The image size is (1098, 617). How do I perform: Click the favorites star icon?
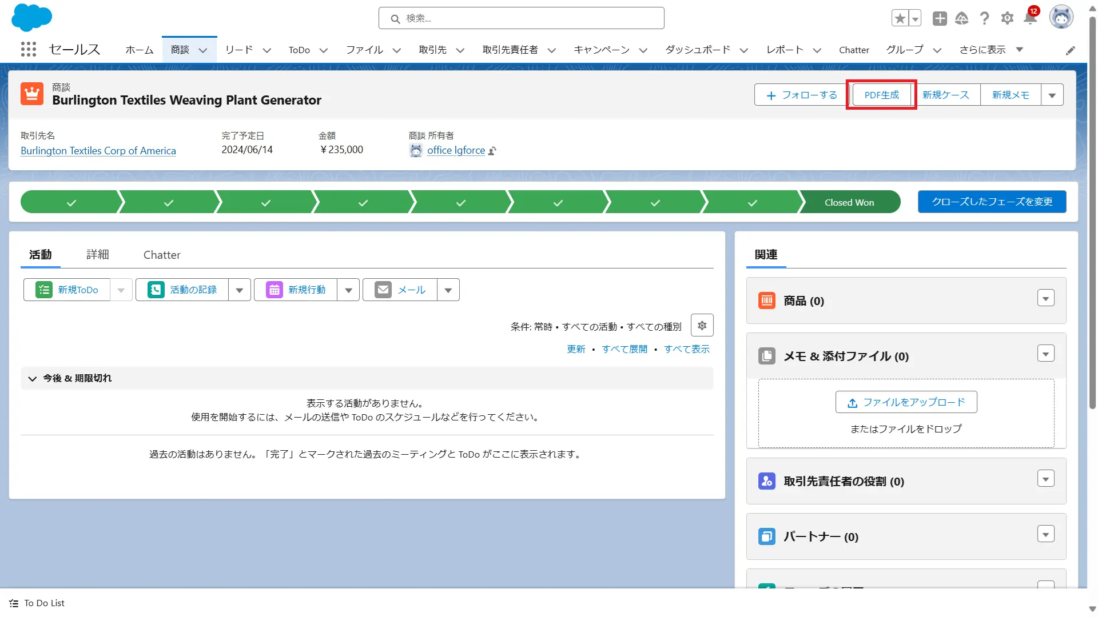pyautogui.click(x=900, y=18)
